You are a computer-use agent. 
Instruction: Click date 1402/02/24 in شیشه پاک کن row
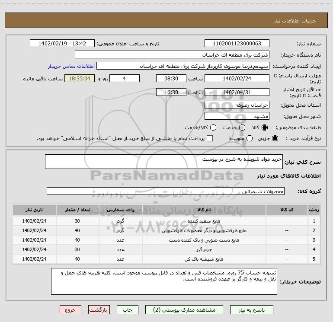[x=34, y=259]
